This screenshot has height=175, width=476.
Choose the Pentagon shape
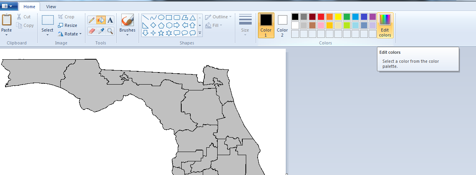161,25
